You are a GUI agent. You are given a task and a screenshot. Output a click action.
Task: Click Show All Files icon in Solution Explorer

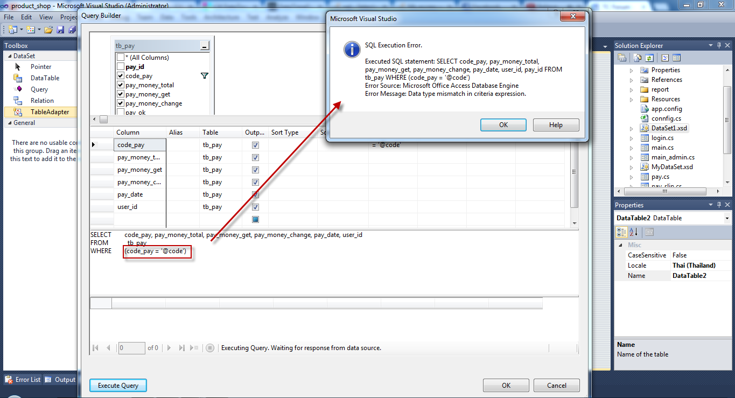638,58
